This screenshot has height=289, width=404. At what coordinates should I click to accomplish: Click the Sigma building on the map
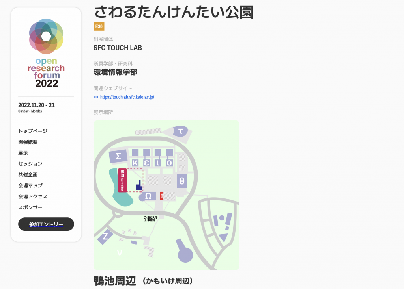point(118,156)
